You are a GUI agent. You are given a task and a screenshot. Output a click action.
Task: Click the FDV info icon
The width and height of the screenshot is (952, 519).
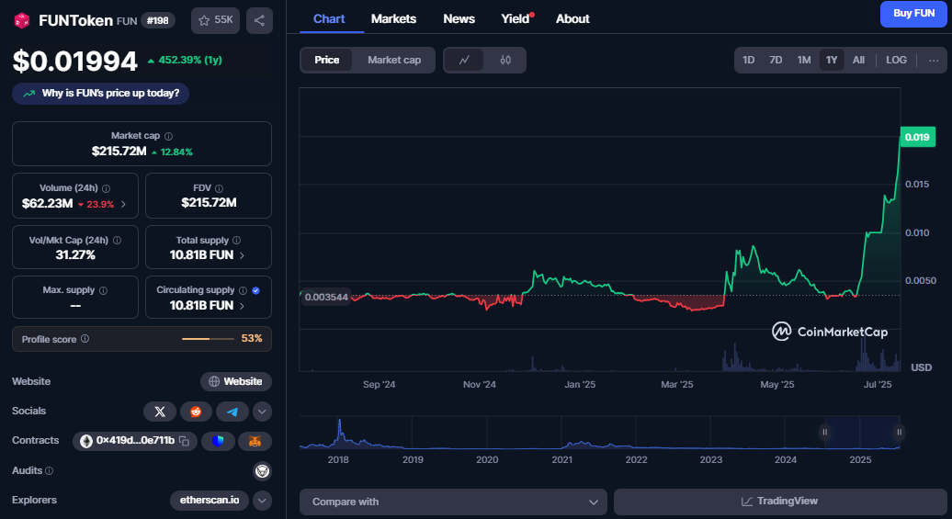220,188
